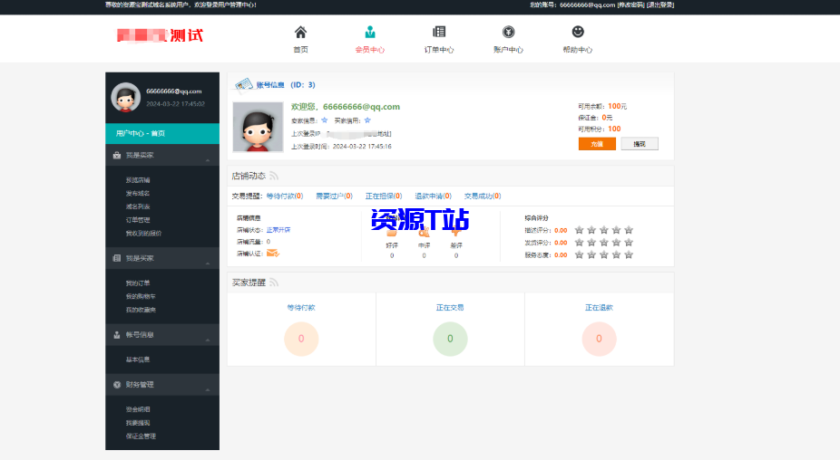The image size is (840, 460).
Task: Click the 中评 label in the review counts
Action: pyautogui.click(x=425, y=245)
